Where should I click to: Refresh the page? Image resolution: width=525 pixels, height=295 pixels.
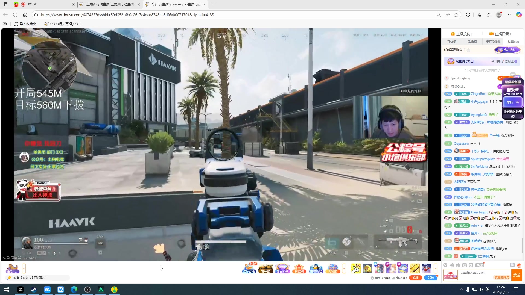click(15, 15)
